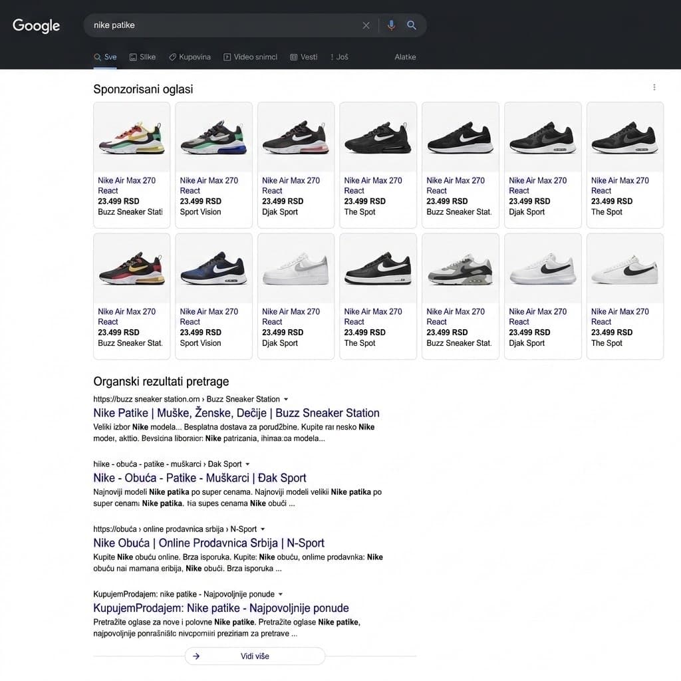Open Alatke tools
681x681 pixels.
tap(405, 57)
